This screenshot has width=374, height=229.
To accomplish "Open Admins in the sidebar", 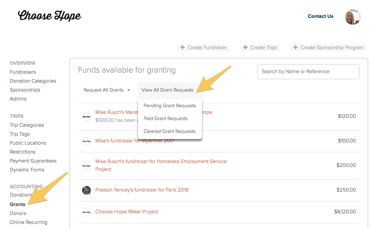I will (x=18, y=99).
